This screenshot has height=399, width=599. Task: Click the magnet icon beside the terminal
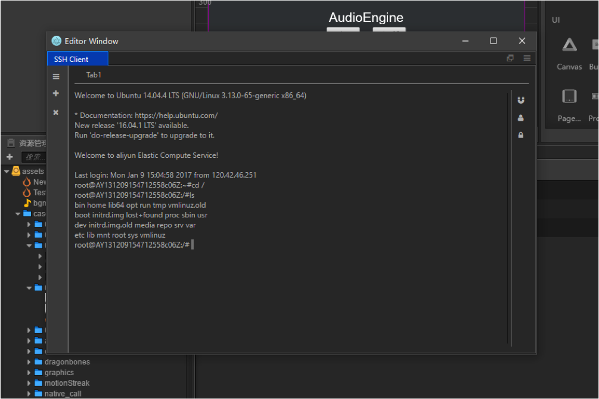(x=521, y=100)
